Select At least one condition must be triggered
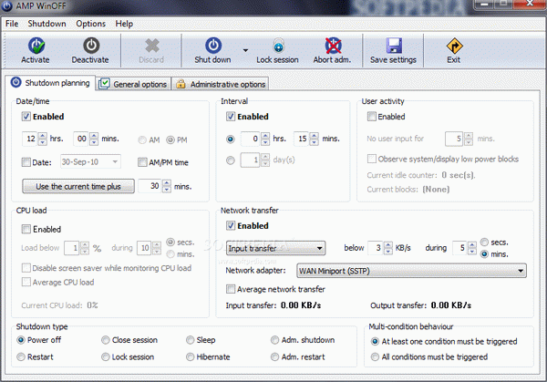The image size is (547, 382). click(375, 341)
